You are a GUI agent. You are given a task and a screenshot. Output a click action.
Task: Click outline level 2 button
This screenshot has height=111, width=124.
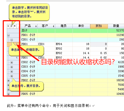11,26
